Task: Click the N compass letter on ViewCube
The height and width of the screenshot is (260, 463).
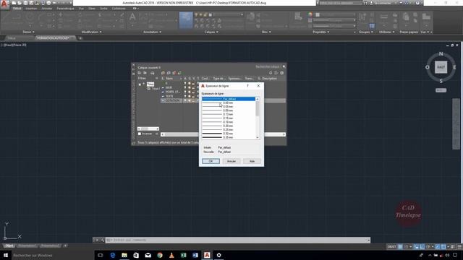Action: pyautogui.click(x=441, y=53)
